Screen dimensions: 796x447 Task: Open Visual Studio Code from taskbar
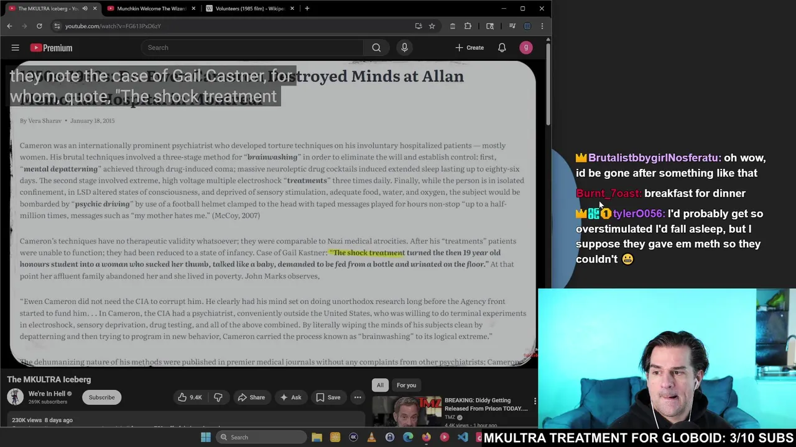coord(463,437)
